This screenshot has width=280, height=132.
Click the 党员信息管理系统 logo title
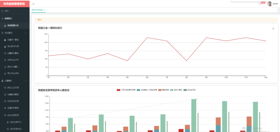[15, 4]
